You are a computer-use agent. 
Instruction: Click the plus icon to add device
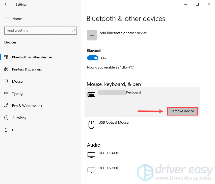pos(92,35)
